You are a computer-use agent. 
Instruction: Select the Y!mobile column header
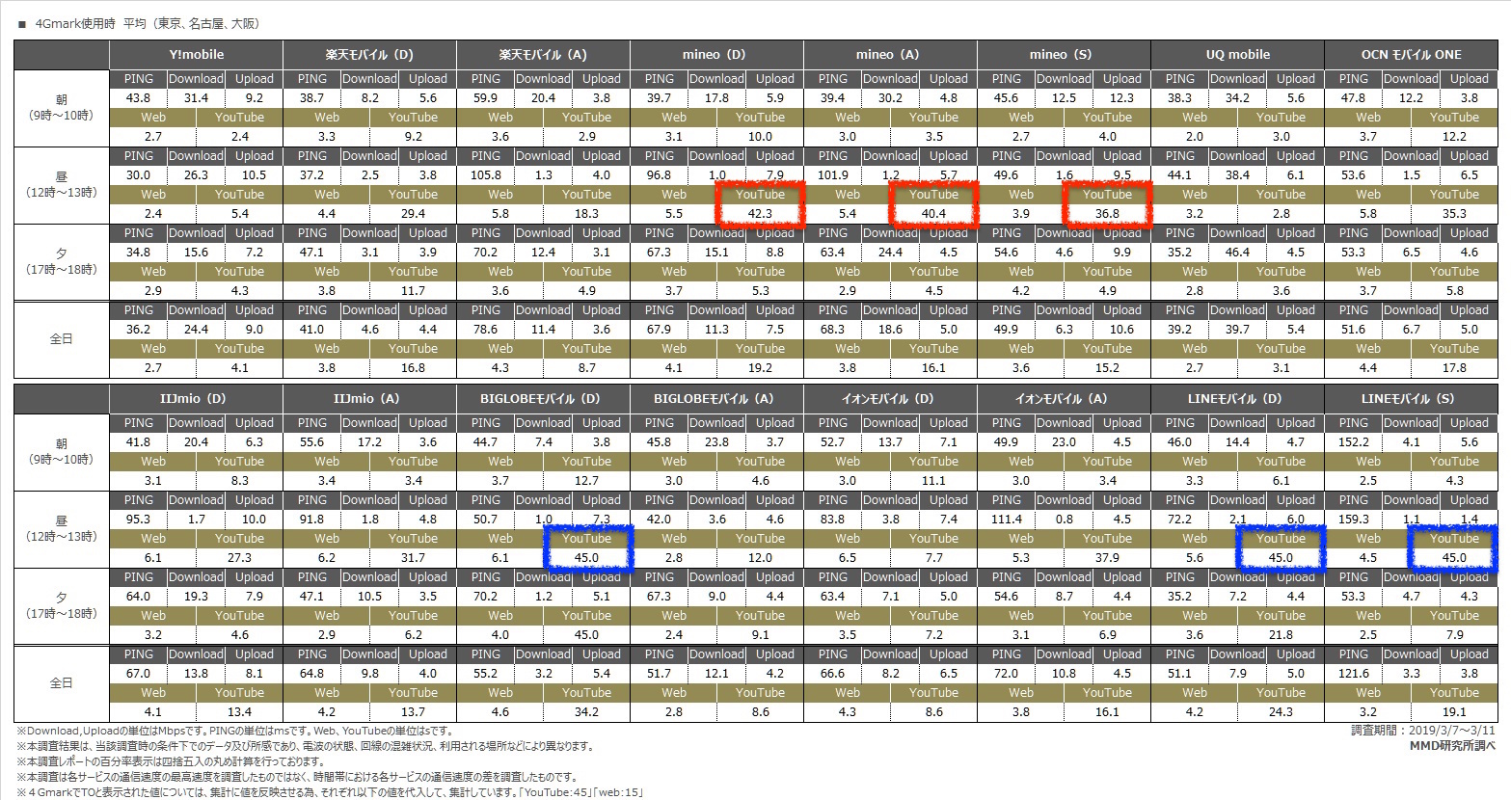(196, 55)
